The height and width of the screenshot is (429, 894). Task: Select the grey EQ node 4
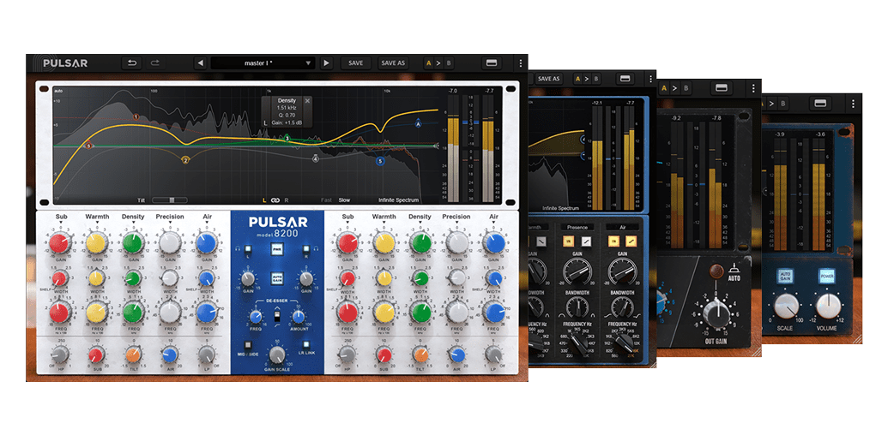(x=315, y=159)
